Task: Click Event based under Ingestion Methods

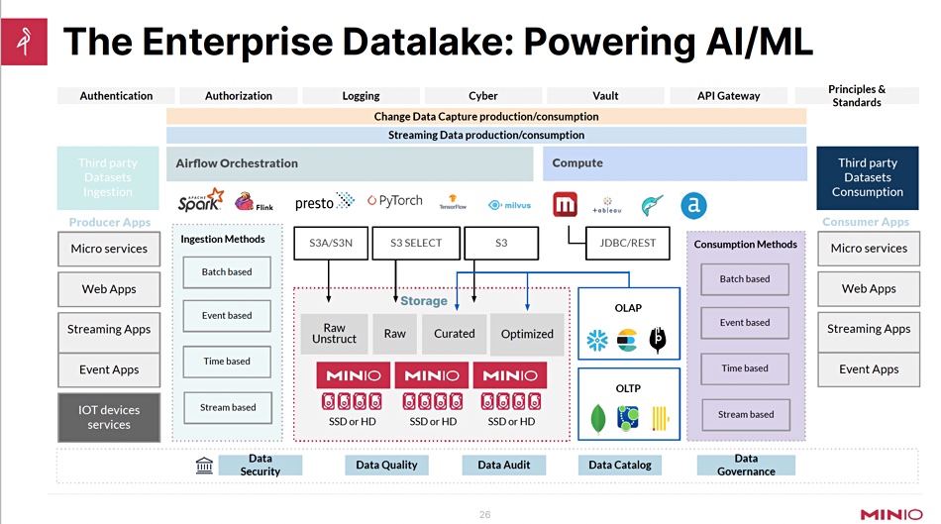Action: click(227, 316)
